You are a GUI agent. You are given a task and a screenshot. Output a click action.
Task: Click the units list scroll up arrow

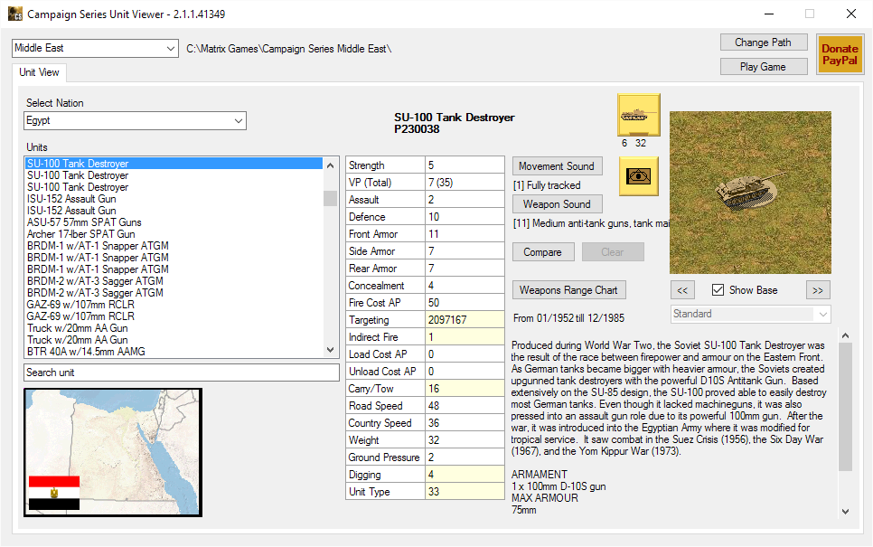331,165
